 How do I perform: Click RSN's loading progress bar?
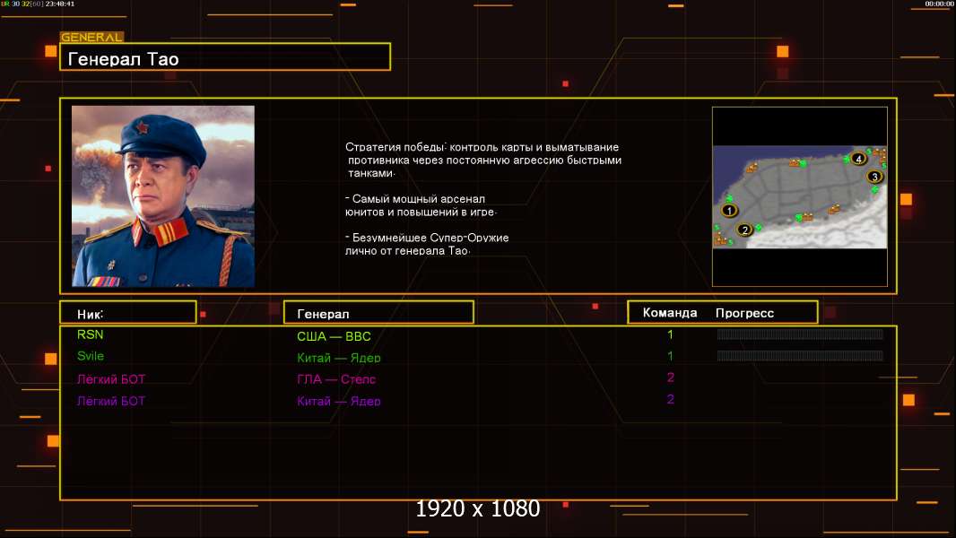point(800,334)
